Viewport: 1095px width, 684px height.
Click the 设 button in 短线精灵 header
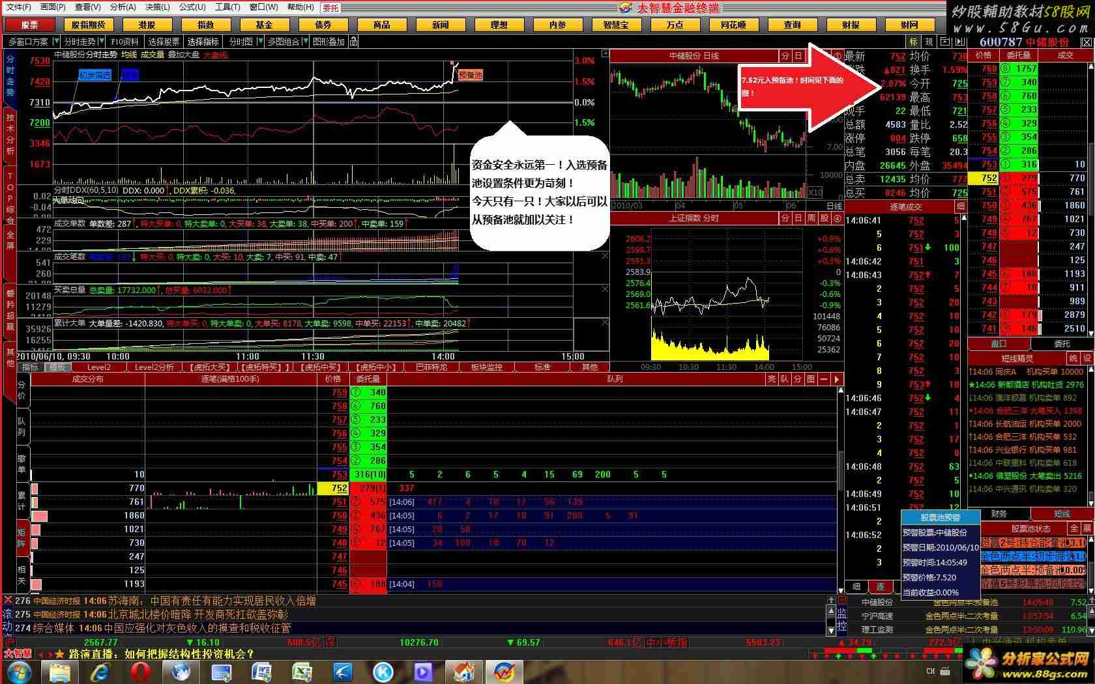click(x=1087, y=358)
